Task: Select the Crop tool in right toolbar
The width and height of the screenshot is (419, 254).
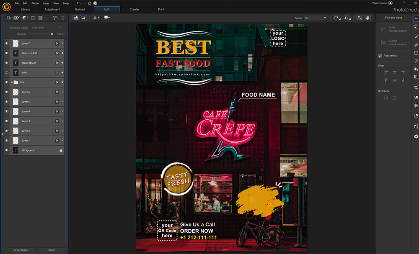Action: coord(416,87)
